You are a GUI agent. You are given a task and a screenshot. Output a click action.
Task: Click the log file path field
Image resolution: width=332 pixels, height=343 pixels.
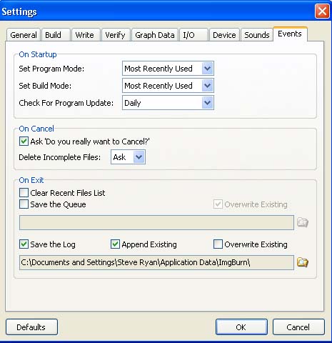[156, 262]
